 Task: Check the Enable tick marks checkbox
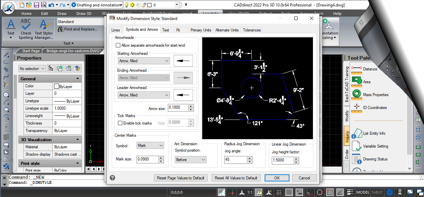click(120, 123)
